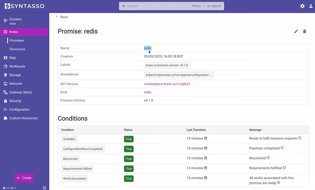The height and width of the screenshot is (190, 315).
Task: Click the Custom Resources puzzle icon
Action: pos(5,118)
